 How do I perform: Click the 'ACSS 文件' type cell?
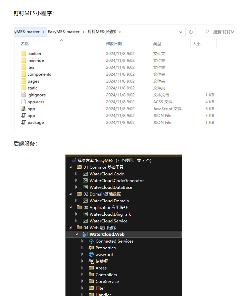tap(163, 102)
